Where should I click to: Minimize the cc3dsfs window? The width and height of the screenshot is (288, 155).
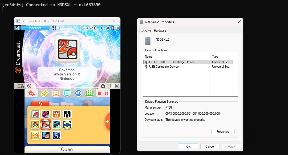(90, 21)
